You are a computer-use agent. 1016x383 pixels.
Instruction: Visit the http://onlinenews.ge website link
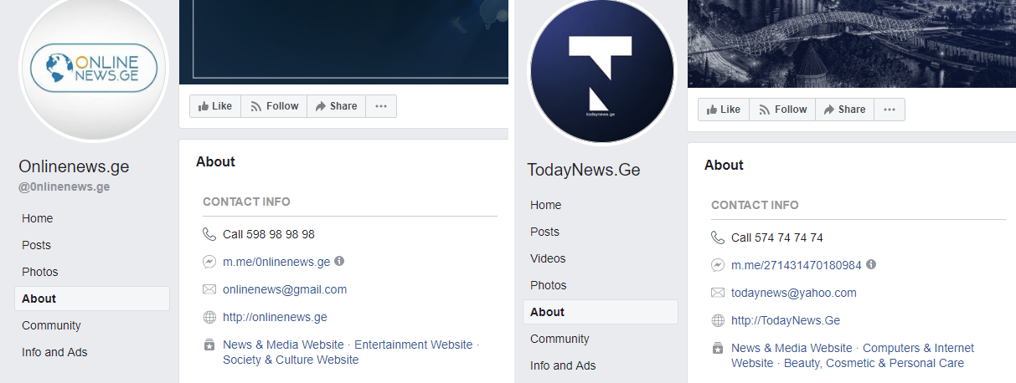[275, 317]
